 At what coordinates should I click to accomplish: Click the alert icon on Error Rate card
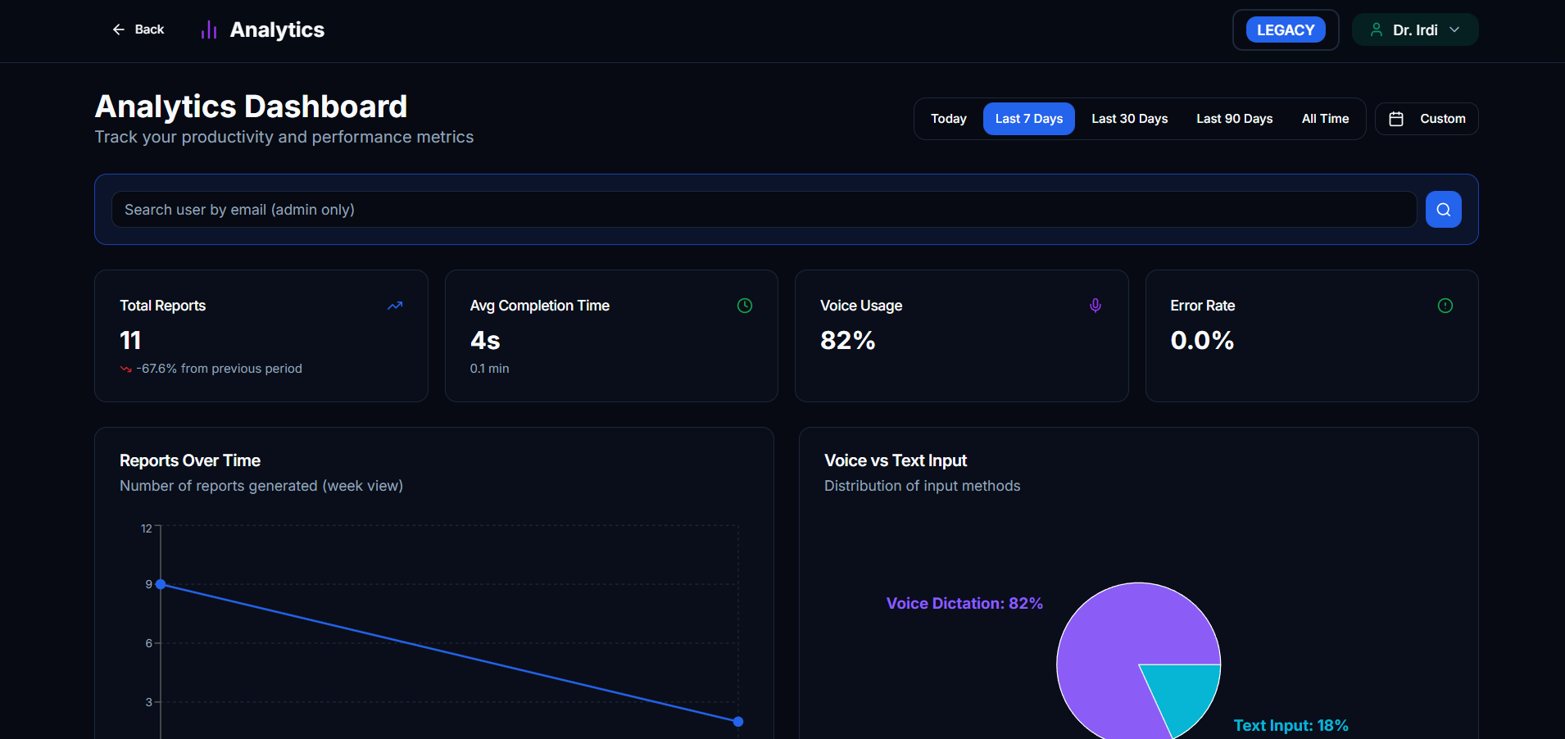[1445, 305]
